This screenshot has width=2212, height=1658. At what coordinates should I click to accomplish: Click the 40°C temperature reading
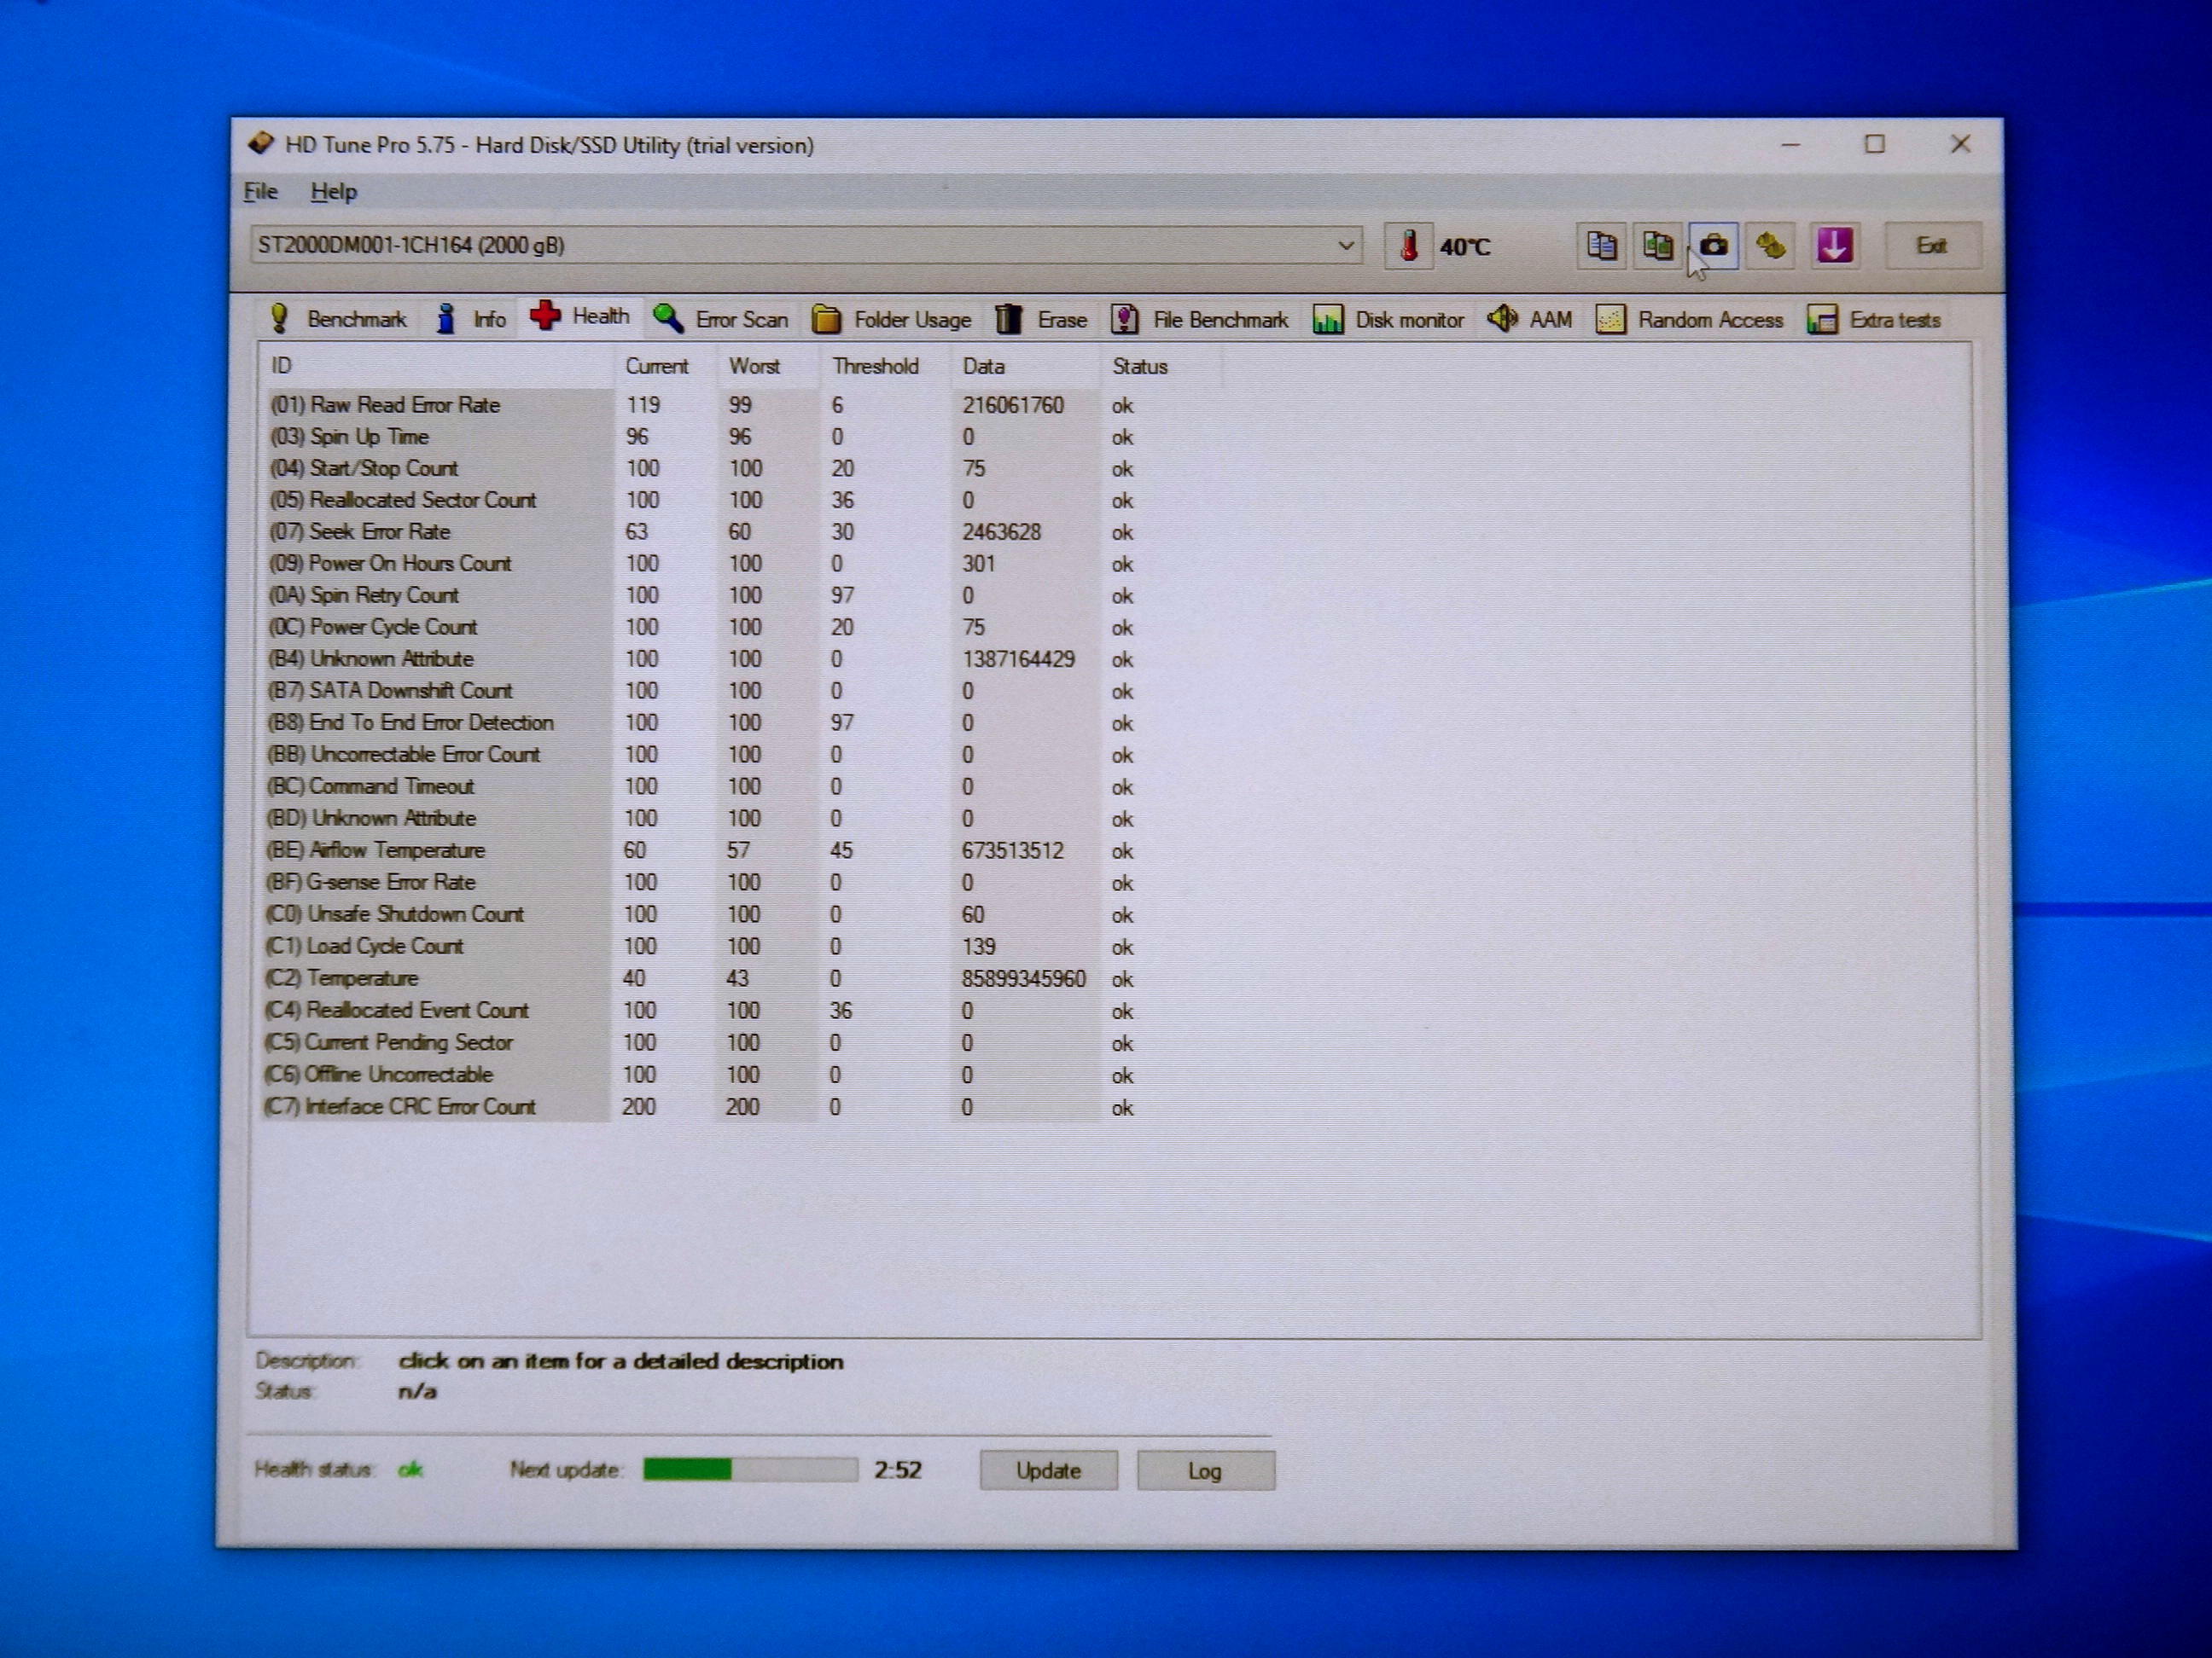1465,246
